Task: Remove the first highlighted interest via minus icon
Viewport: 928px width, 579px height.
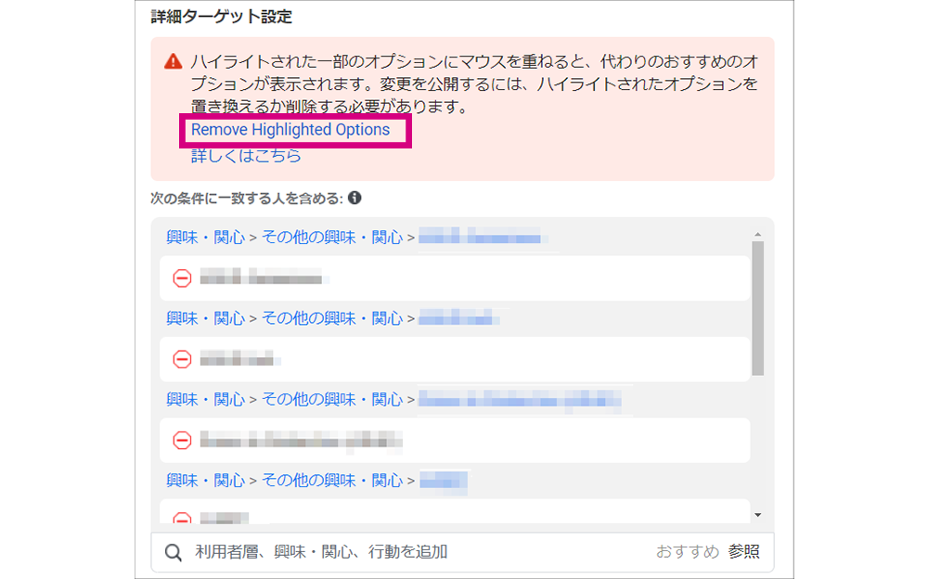Action: 182,277
